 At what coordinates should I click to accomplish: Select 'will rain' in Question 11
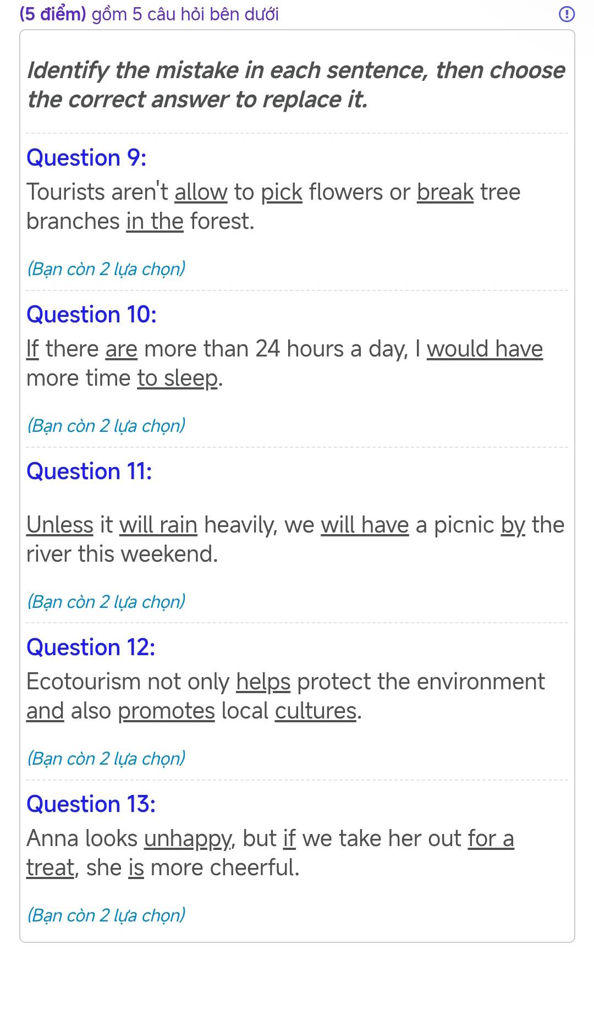click(x=158, y=525)
